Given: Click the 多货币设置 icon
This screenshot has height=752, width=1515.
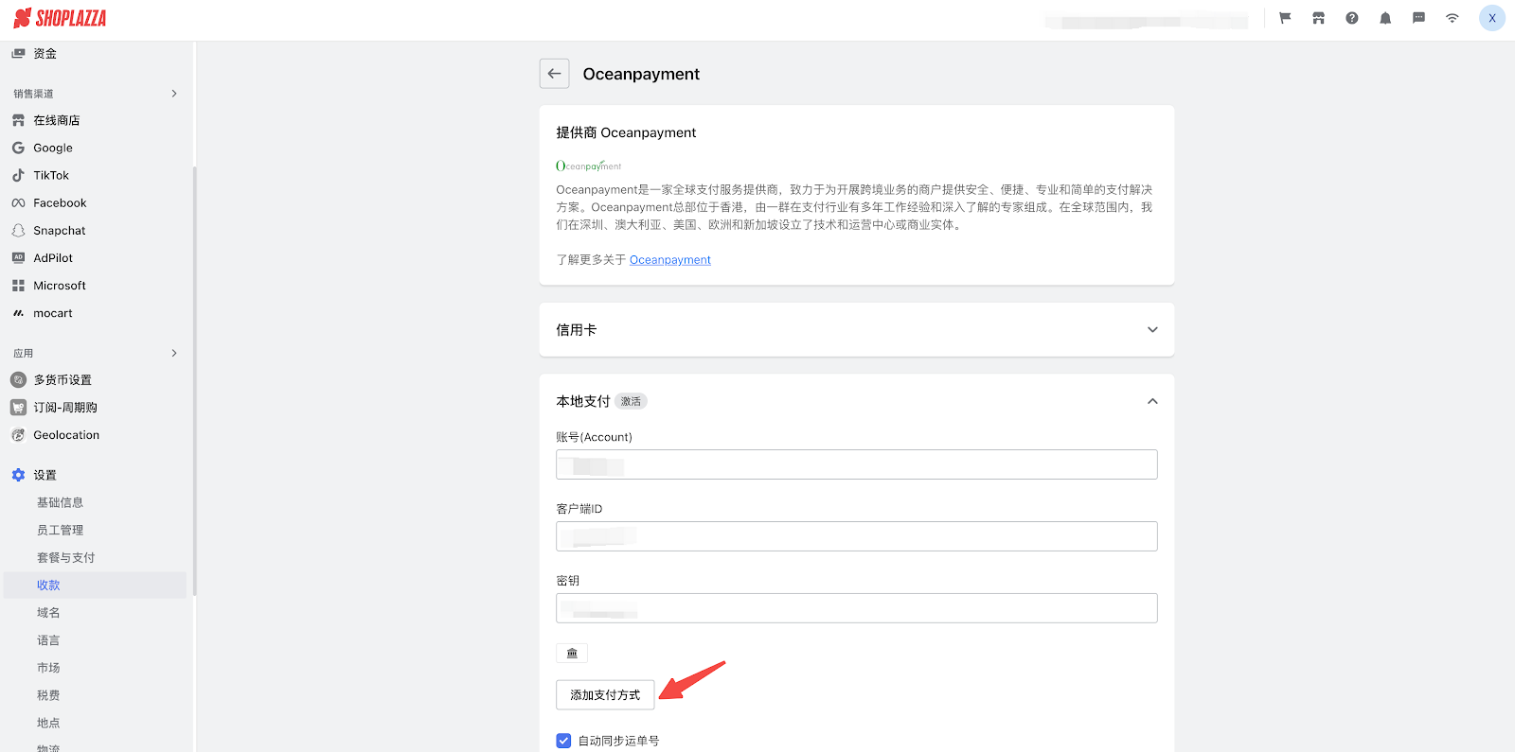Looking at the screenshot, I should point(18,379).
